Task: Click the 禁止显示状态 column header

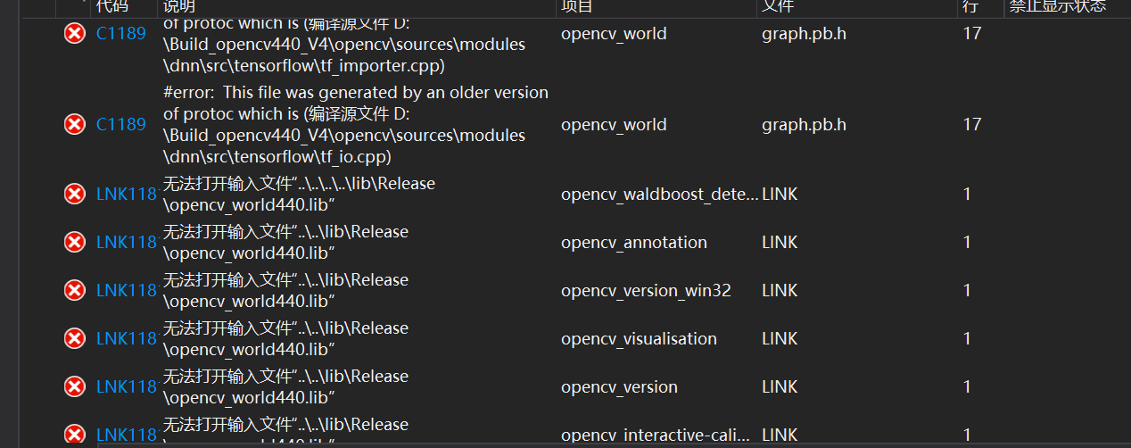Action: [1057, 6]
